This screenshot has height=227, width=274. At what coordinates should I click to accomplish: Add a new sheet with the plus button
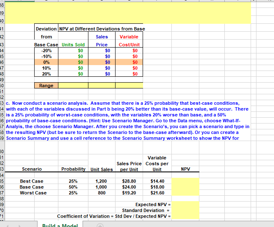100,225
